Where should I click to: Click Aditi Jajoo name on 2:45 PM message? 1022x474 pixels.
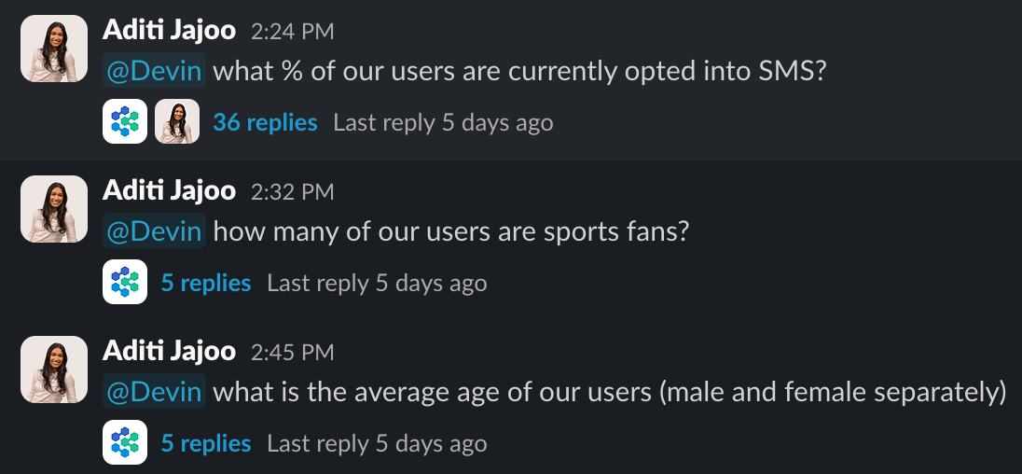click(170, 351)
